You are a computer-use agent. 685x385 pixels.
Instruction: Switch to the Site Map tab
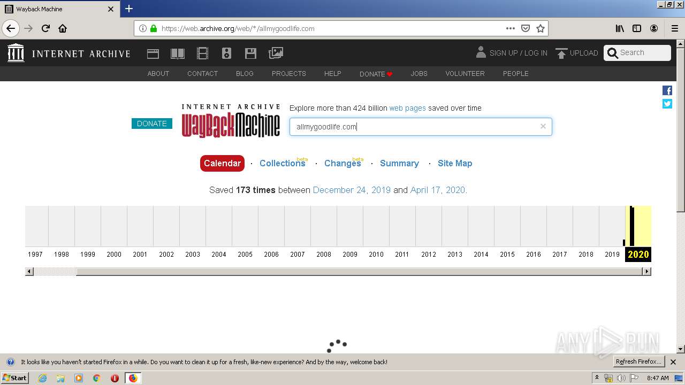[x=455, y=163]
